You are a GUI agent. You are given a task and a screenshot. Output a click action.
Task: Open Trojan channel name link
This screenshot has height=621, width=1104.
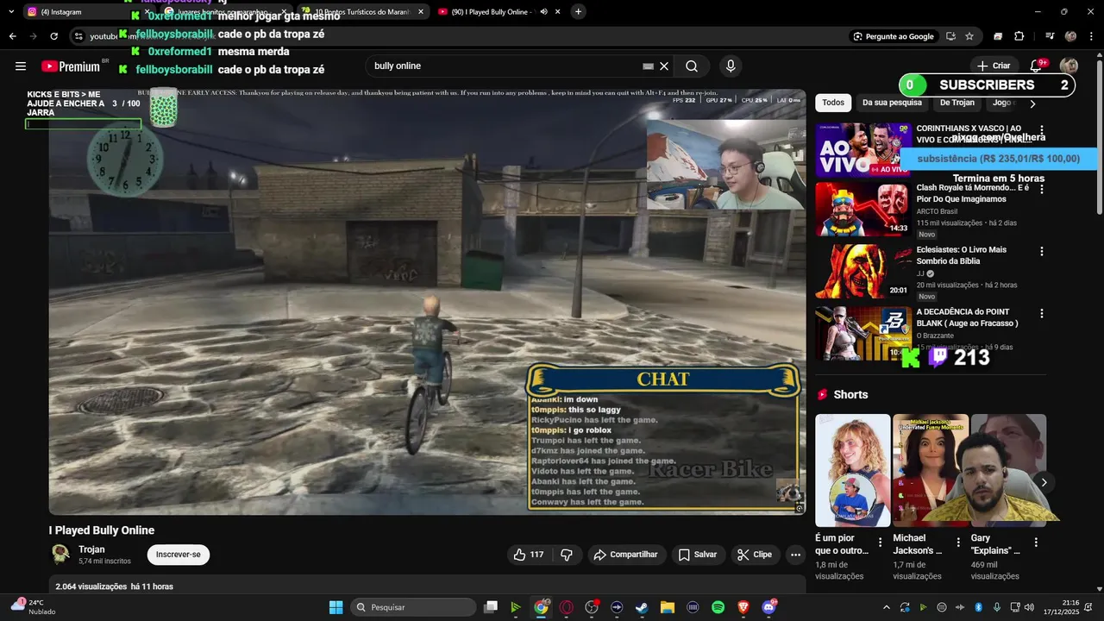coord(91,549)
